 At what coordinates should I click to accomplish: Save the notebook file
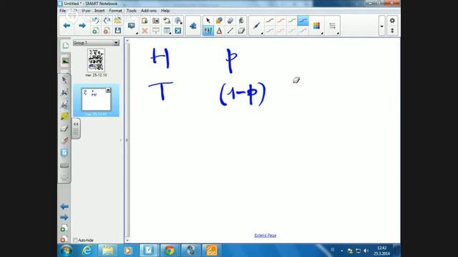pos(117,31)
